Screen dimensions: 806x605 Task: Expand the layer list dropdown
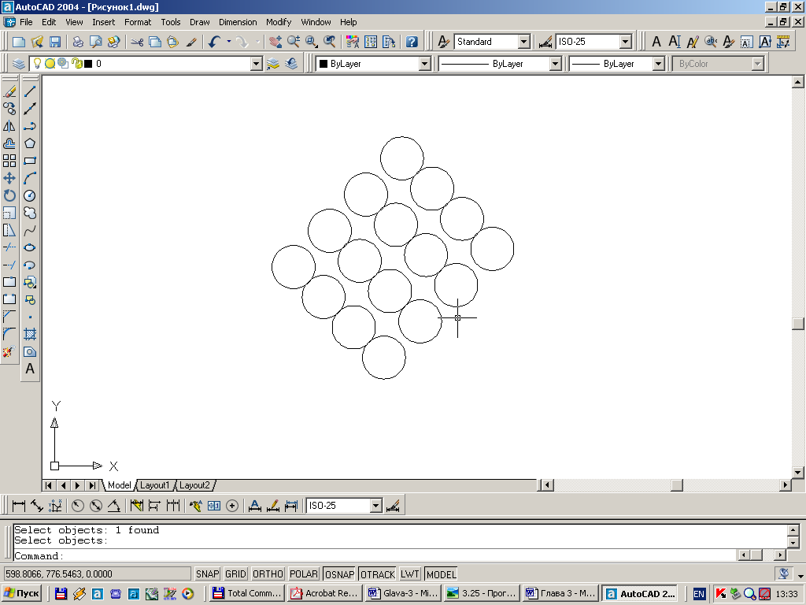pos(257,64)
